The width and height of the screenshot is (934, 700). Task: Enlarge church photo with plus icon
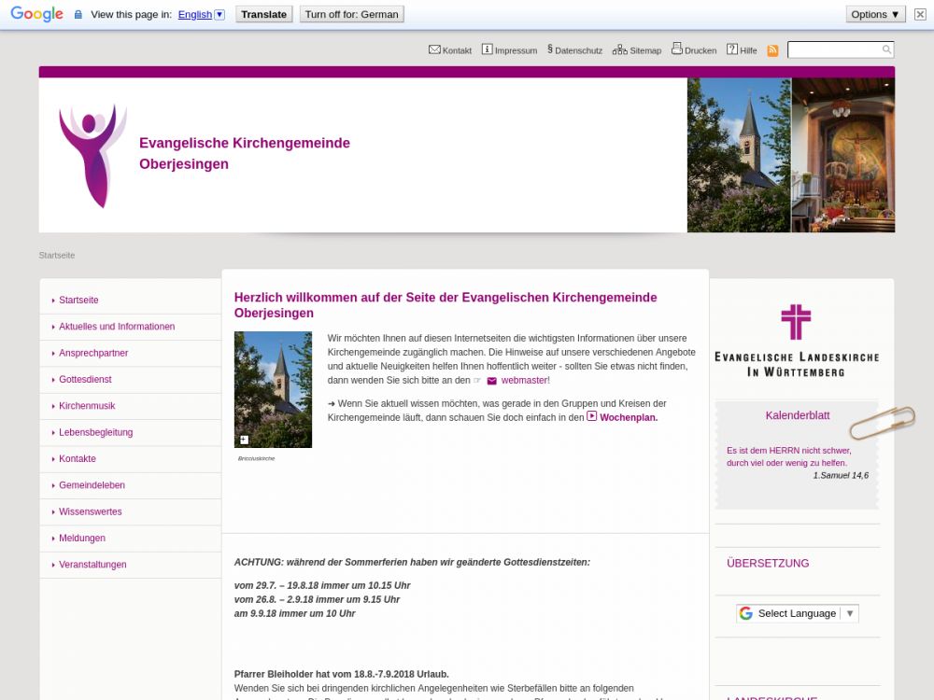pyautogui.click(x=244, y=440)
